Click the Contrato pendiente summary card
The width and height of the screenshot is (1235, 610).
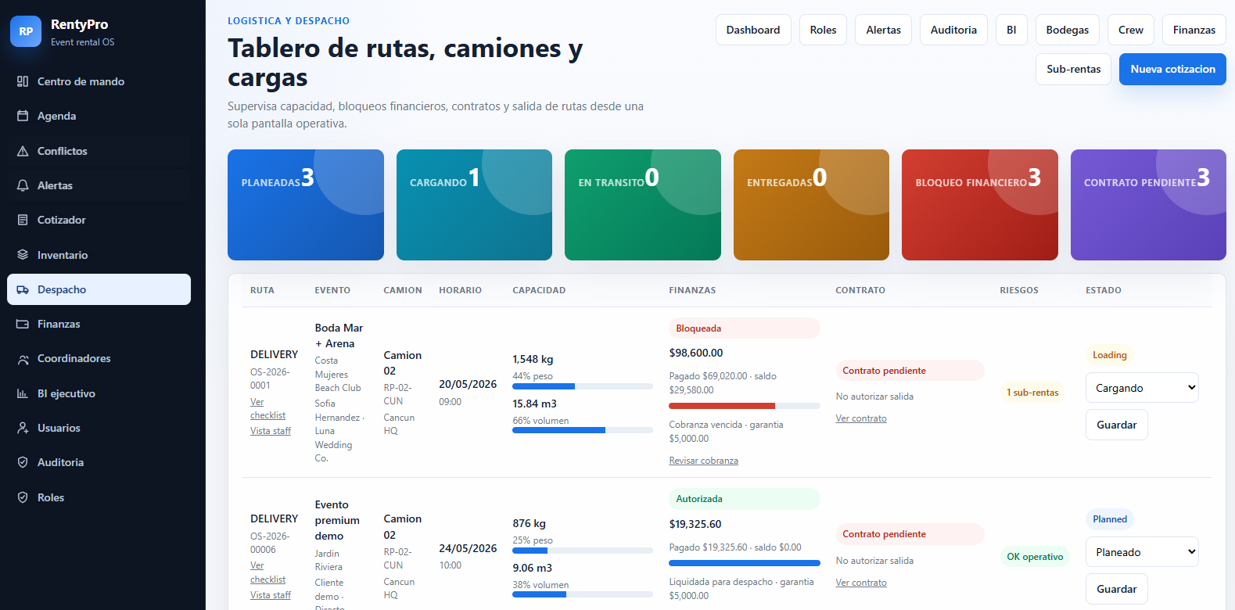(1148, 205)
